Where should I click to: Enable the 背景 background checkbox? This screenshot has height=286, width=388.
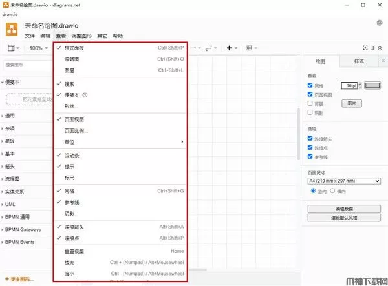310,103
